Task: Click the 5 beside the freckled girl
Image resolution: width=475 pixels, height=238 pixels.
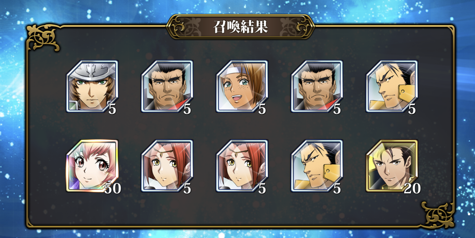Action: click(262, 109)
